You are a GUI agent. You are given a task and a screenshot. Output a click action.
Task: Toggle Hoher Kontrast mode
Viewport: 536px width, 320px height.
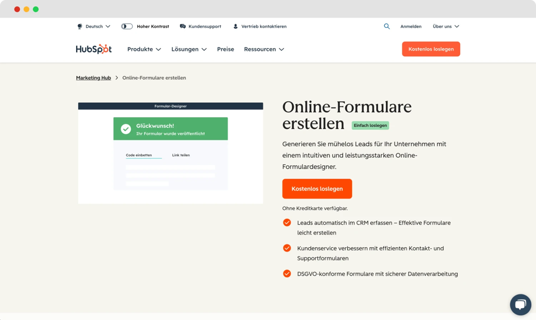click(126, 26)
